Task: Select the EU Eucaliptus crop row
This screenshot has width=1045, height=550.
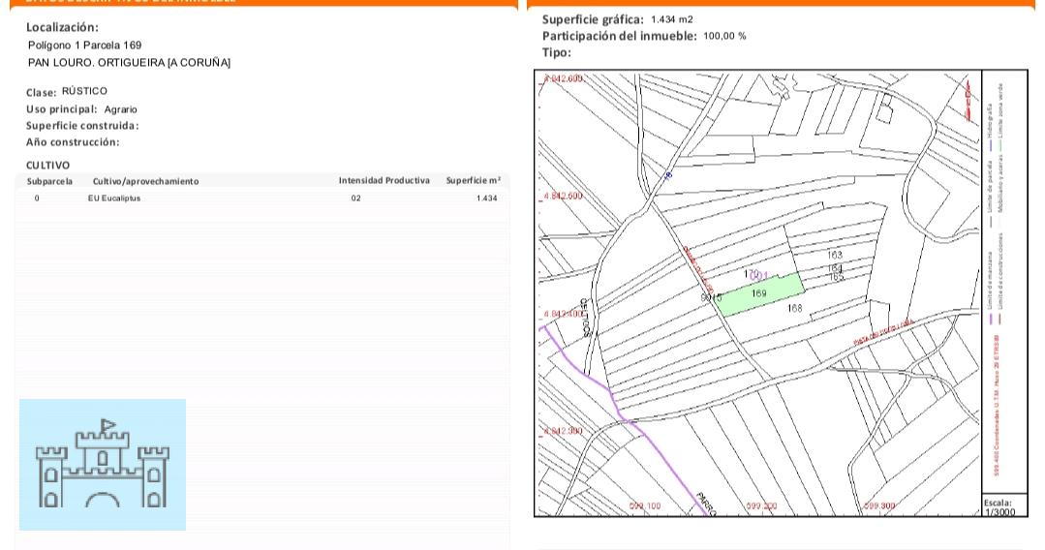Action: pyautogui.click(x=261, y=198)
